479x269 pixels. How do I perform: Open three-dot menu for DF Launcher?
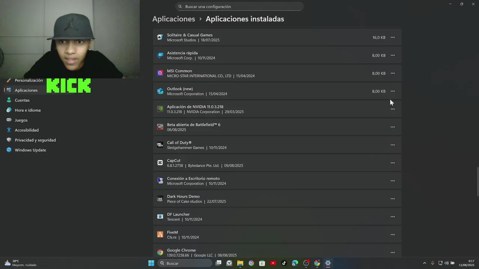tap(393, 217)
